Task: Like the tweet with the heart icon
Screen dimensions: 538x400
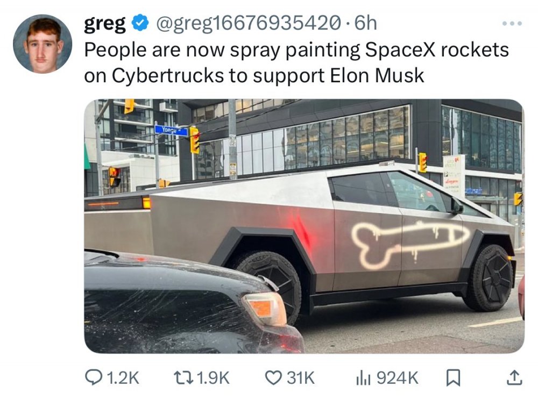Action: pyautogui.click(x=273, y=378)
